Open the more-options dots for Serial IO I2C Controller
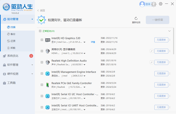The height and width of the screenshot is (114, 176). (170, 96)
